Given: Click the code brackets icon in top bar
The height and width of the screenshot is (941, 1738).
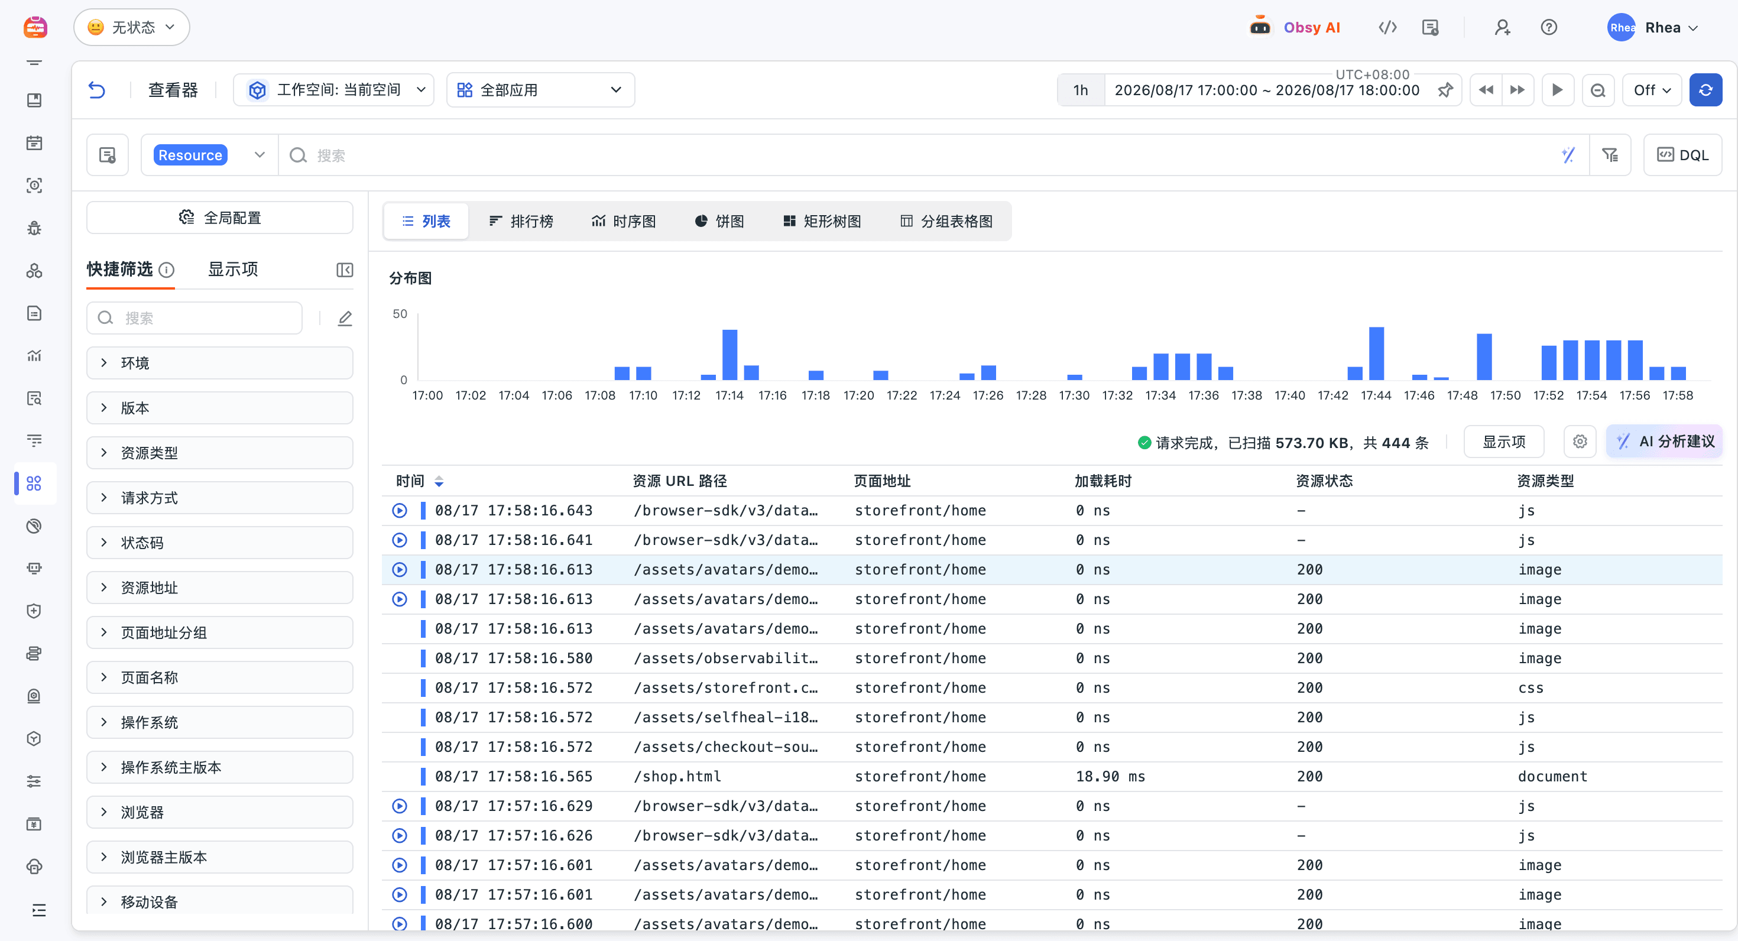Looking at the screenshot, I should click(x=1387, y=27).
